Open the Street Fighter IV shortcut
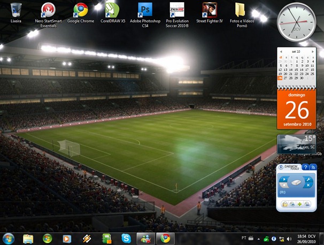Viewport: 324px width, 245px height. point(210,13)
